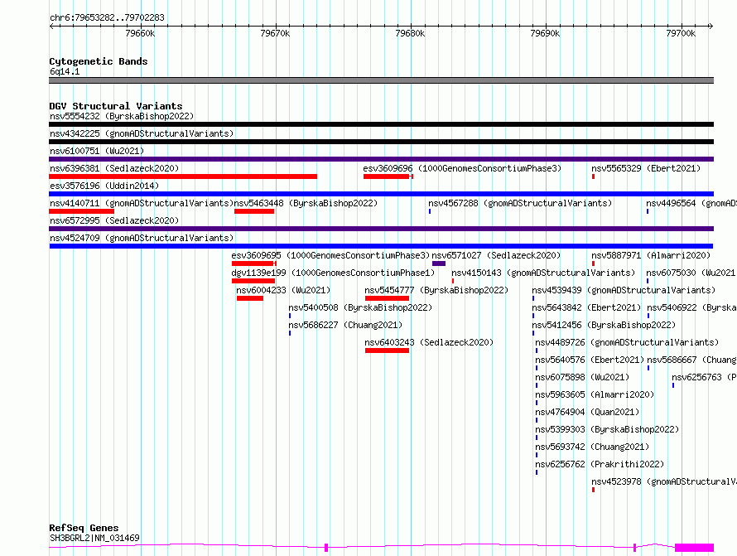Click the dgv1139e199 variant label
The width and height of the screenshot is (737, 556).
coord(333,273)
